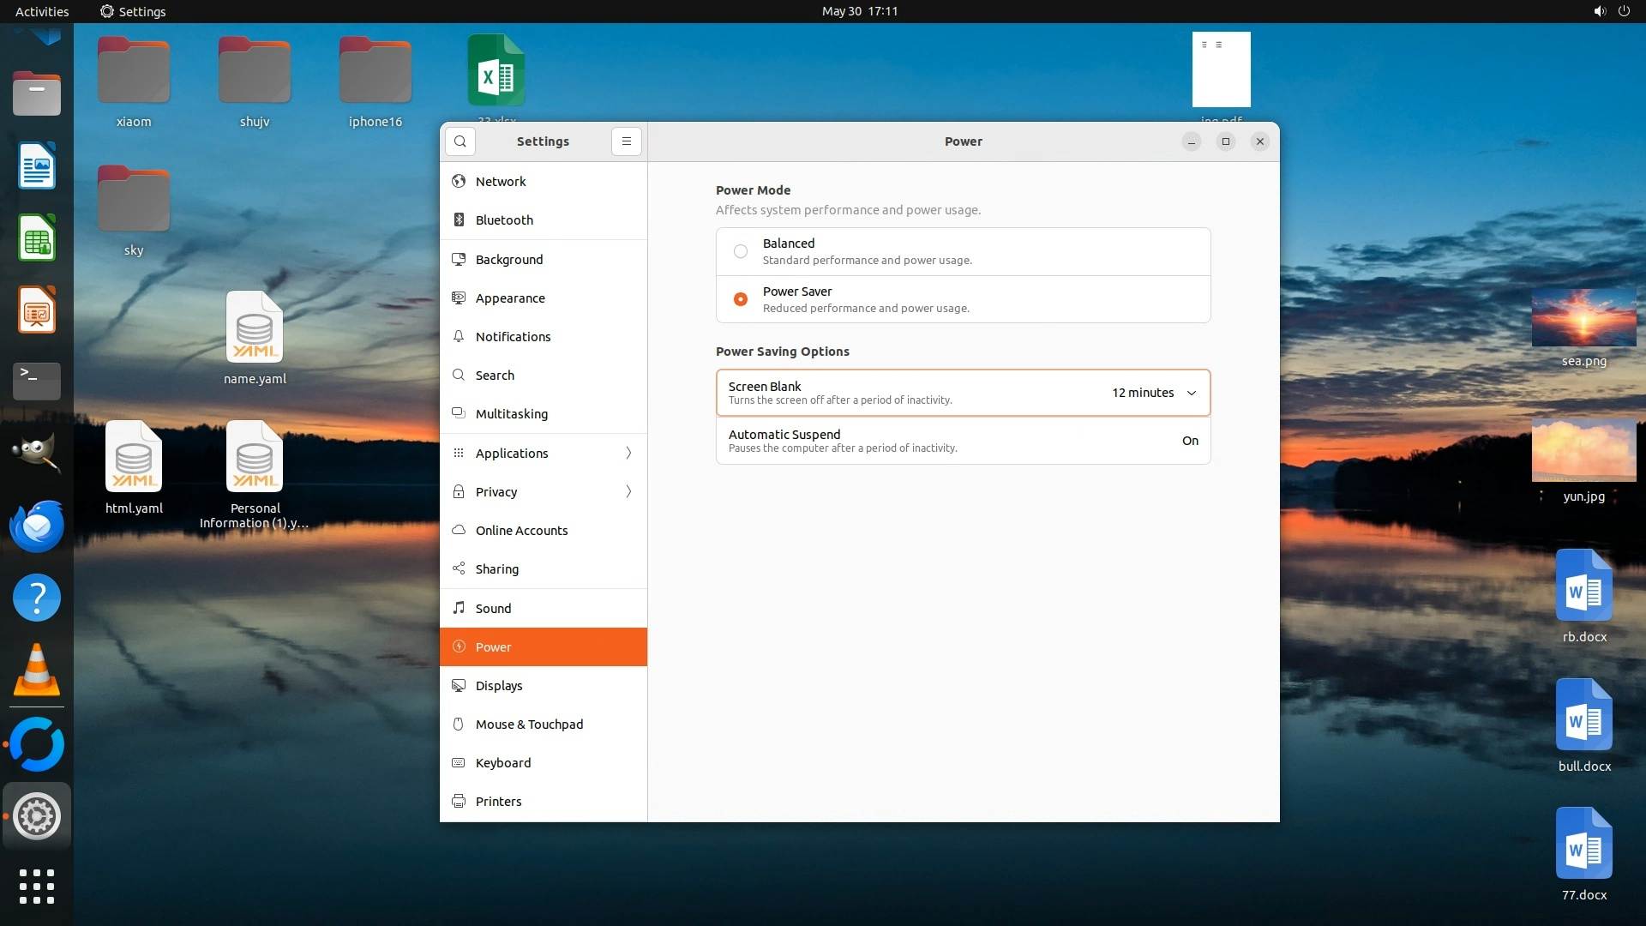1646x926 pixels.
Task: Open Thunderbird from the dock
Action: [x=37, y=526]
